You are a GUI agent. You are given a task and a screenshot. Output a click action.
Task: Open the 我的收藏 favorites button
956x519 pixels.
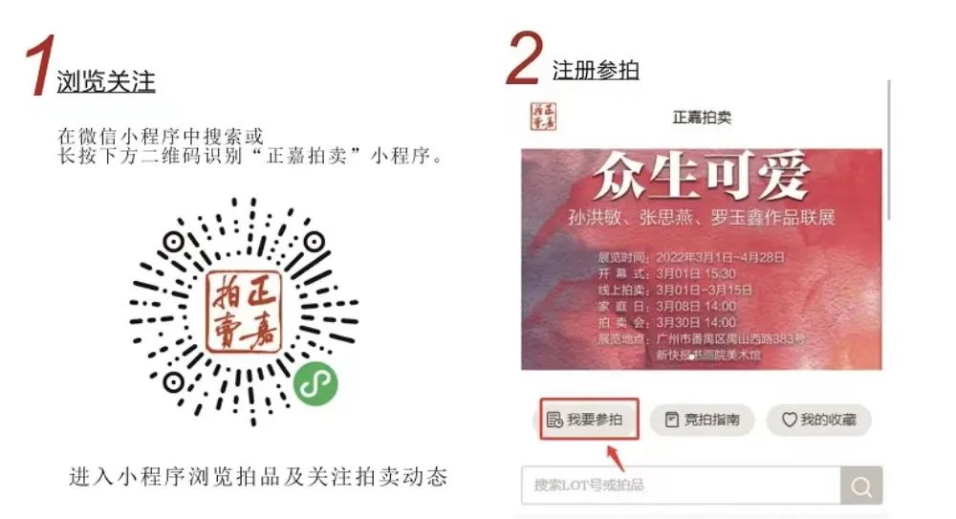(819, 420)
